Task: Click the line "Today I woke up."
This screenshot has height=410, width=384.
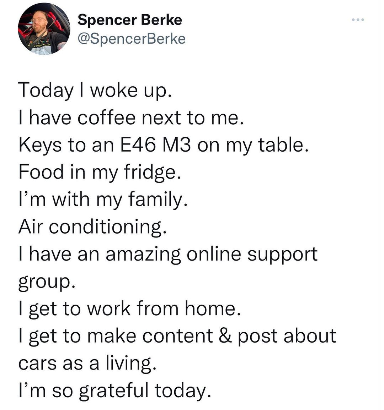Action: pos(95,90)
